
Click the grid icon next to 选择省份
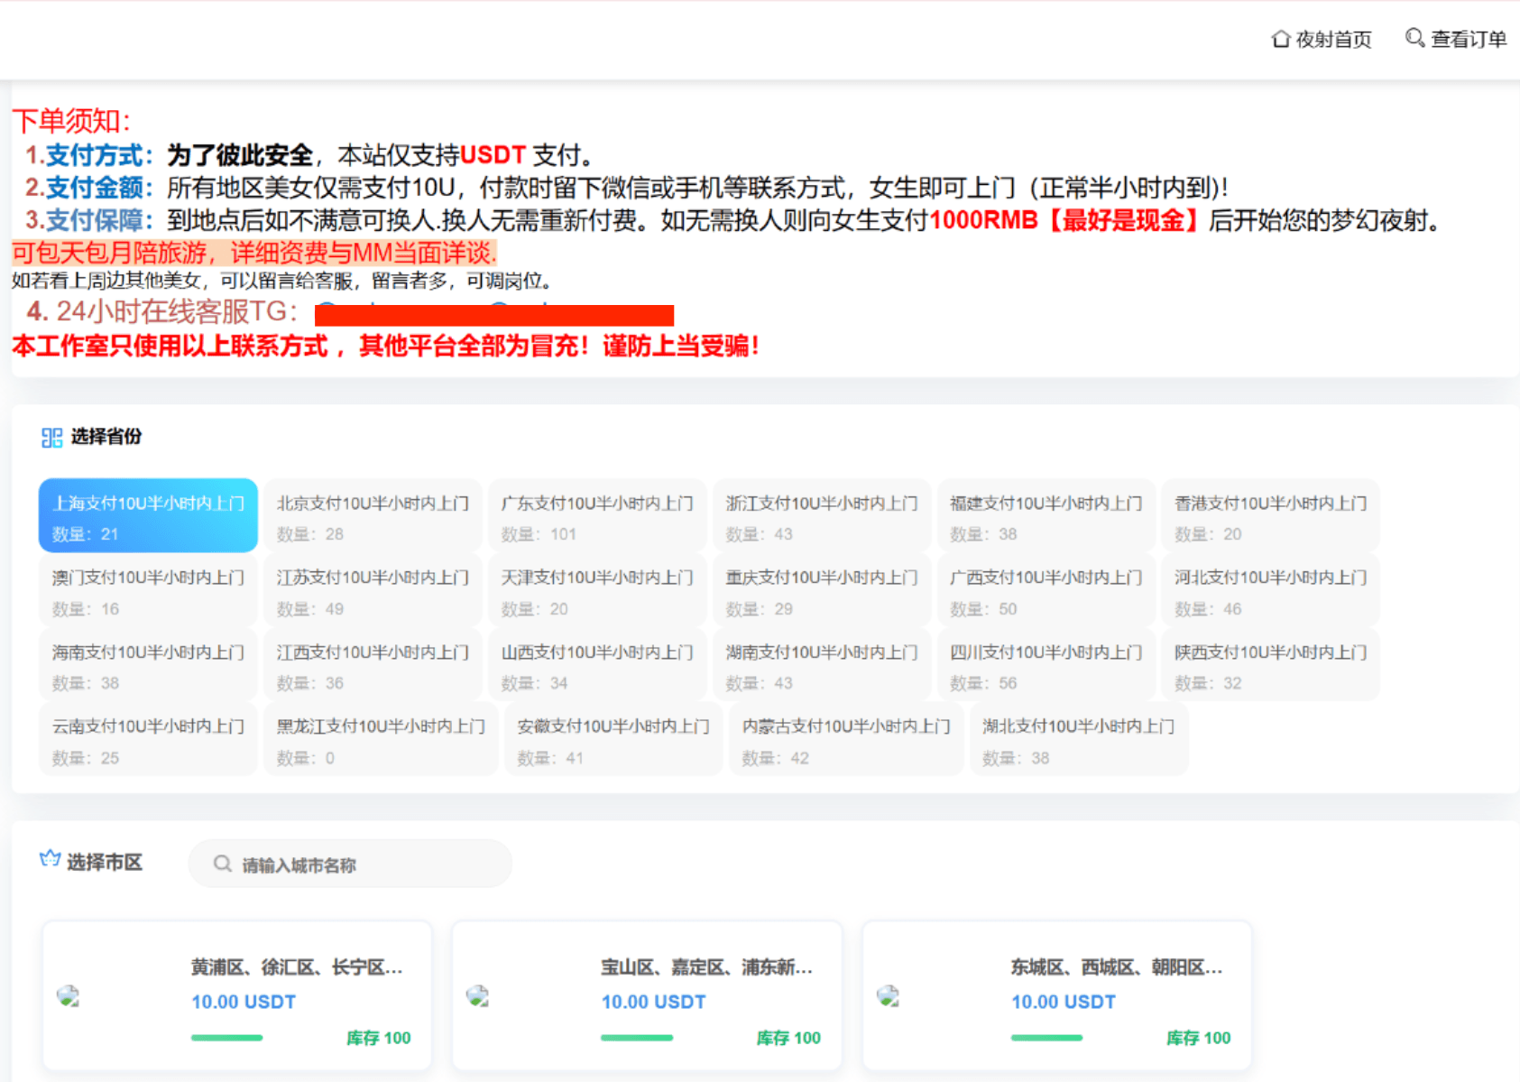pos(51,438)
